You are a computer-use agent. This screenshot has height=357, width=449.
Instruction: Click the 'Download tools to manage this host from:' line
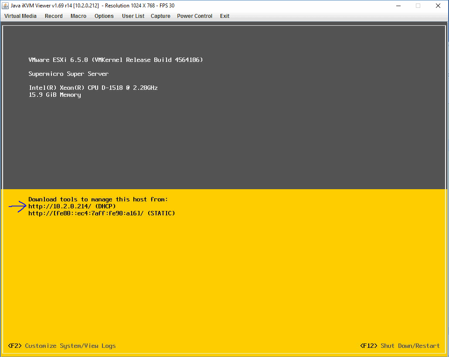pyautogui.click(x=98, y=199)
